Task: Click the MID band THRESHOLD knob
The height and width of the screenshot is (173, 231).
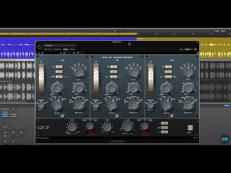Action: tap(134, 88)
